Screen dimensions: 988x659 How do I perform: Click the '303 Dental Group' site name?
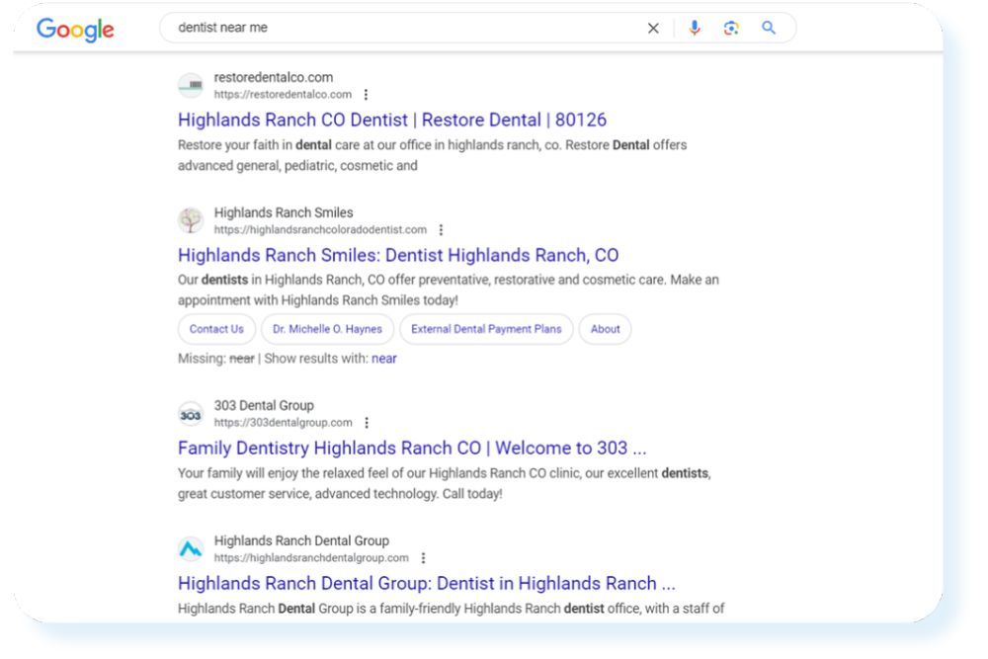tap(264, 406)
